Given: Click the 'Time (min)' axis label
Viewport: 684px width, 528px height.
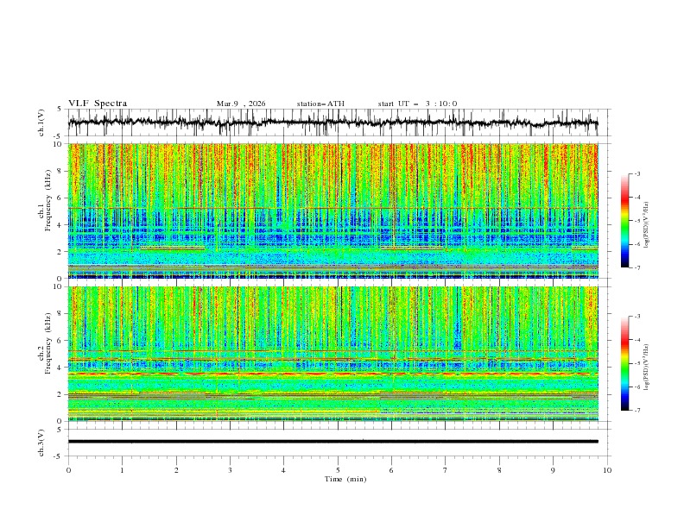Looking at the screenshot, I should 345,479.
